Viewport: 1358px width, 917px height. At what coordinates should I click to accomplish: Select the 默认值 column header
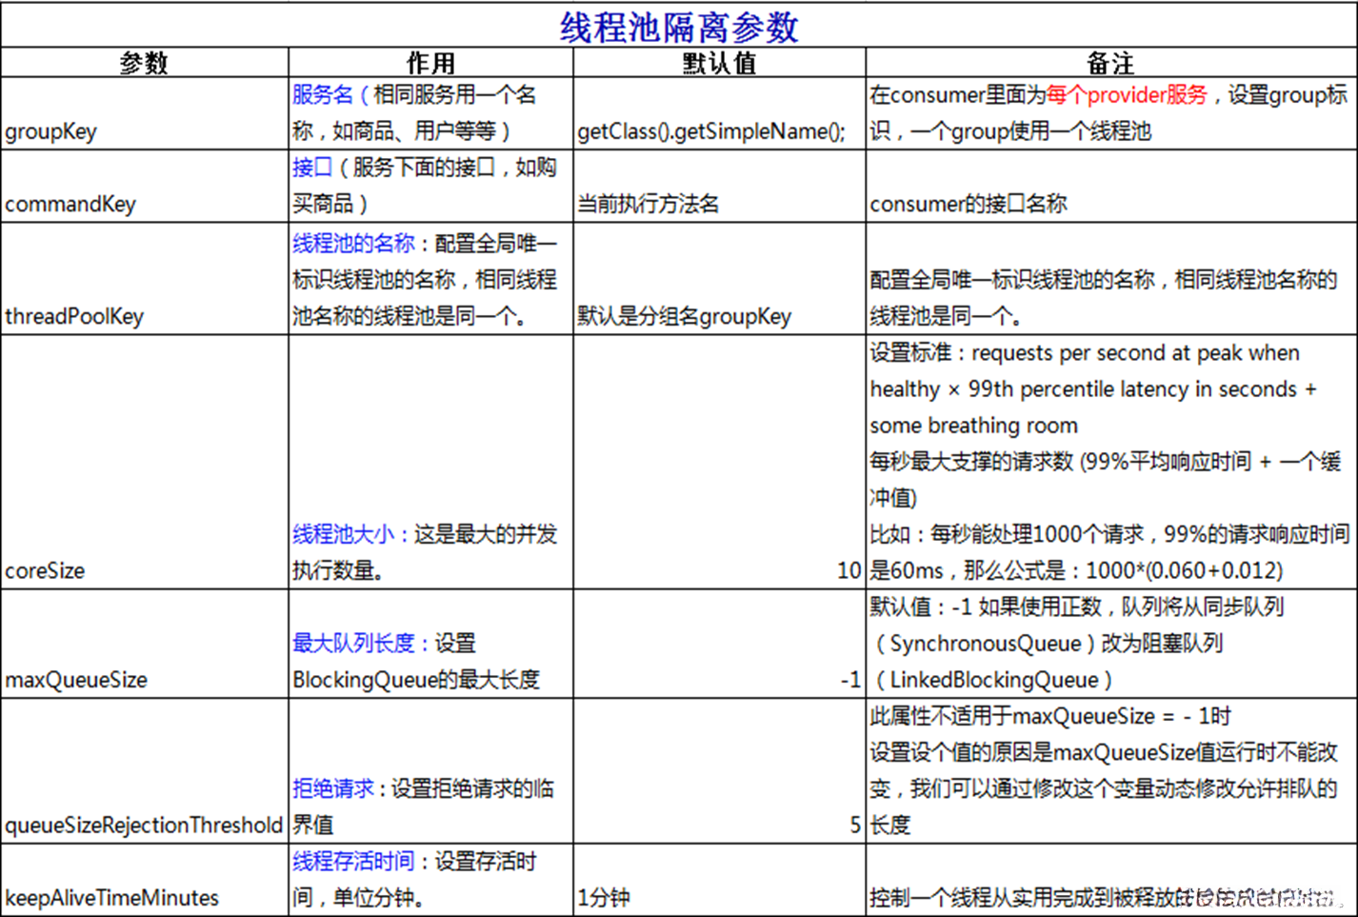pyautogui.click(x=718, y=63)
